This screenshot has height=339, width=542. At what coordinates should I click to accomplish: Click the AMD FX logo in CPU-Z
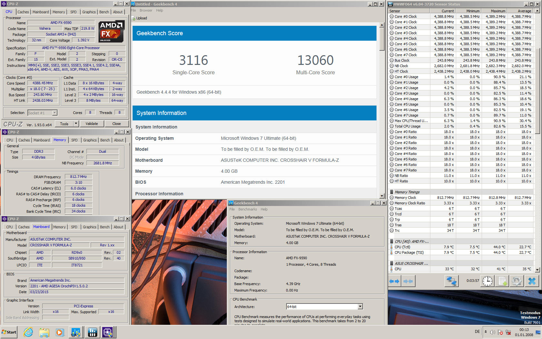111,32
